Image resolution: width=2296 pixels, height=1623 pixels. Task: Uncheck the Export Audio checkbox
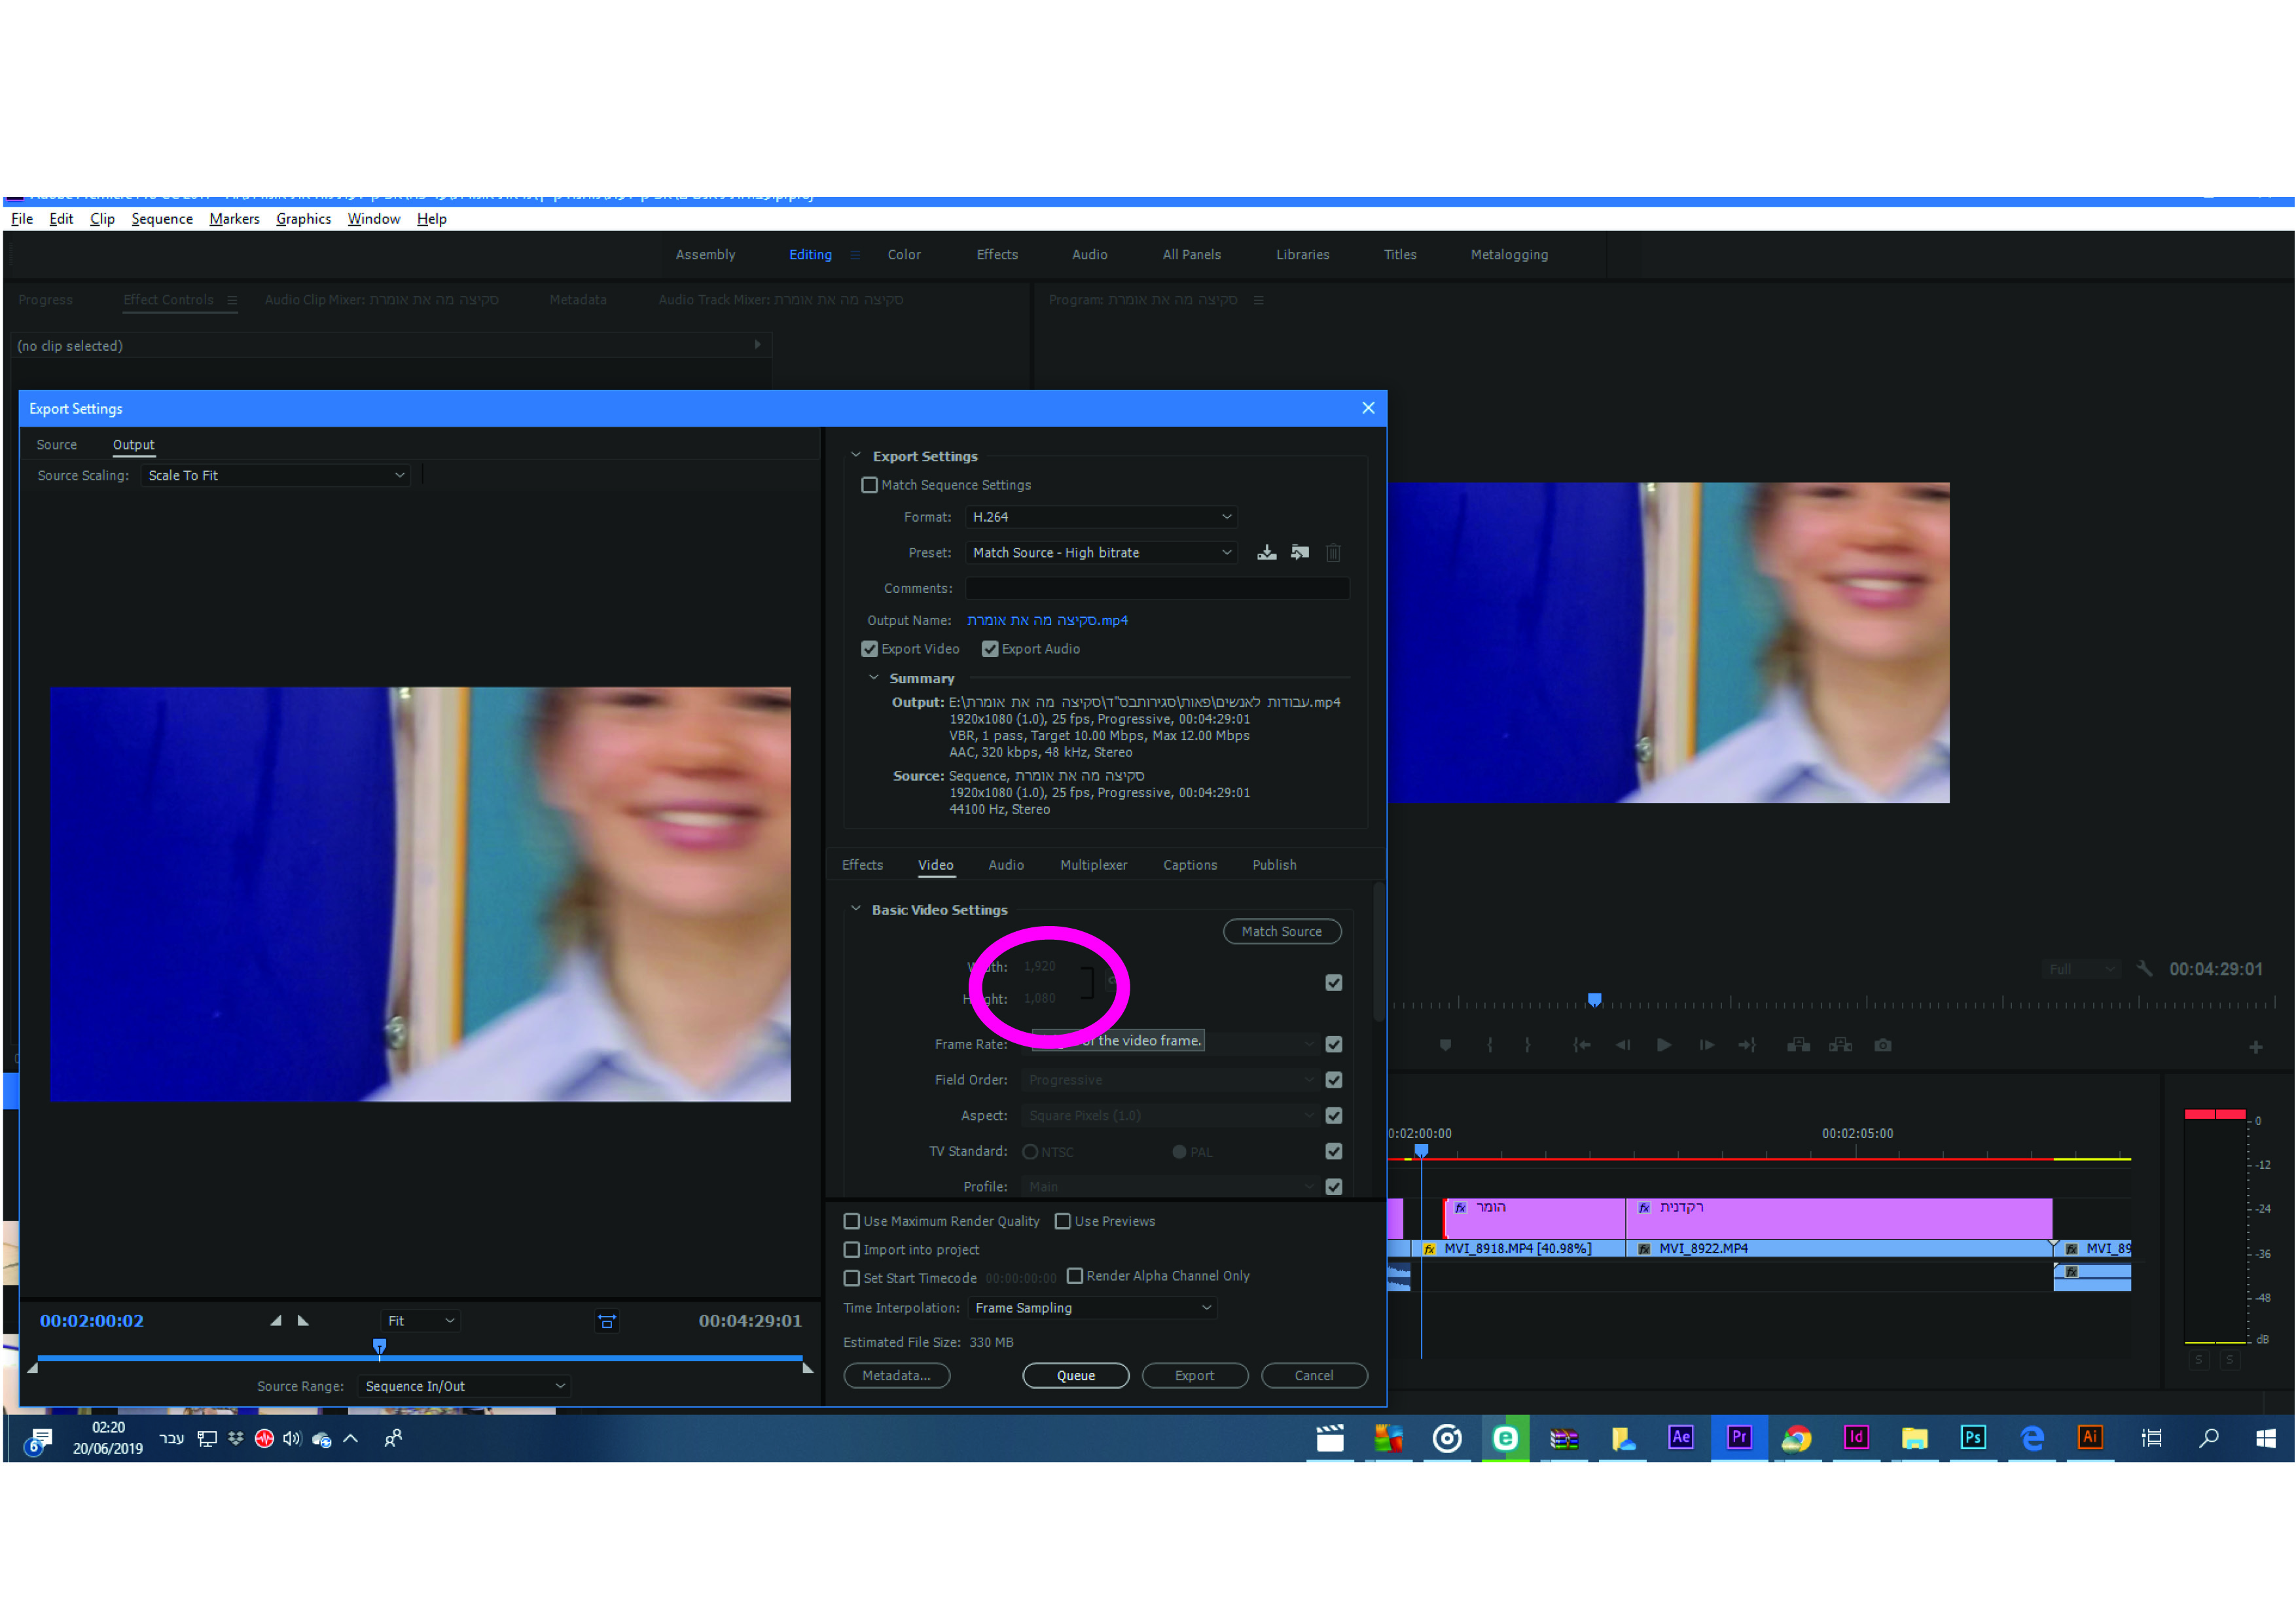point(990,649)
